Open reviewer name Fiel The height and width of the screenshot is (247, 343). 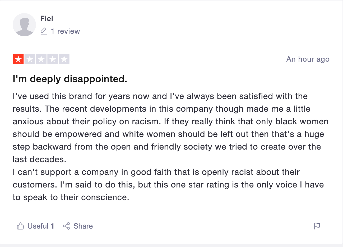coord(47,18)
